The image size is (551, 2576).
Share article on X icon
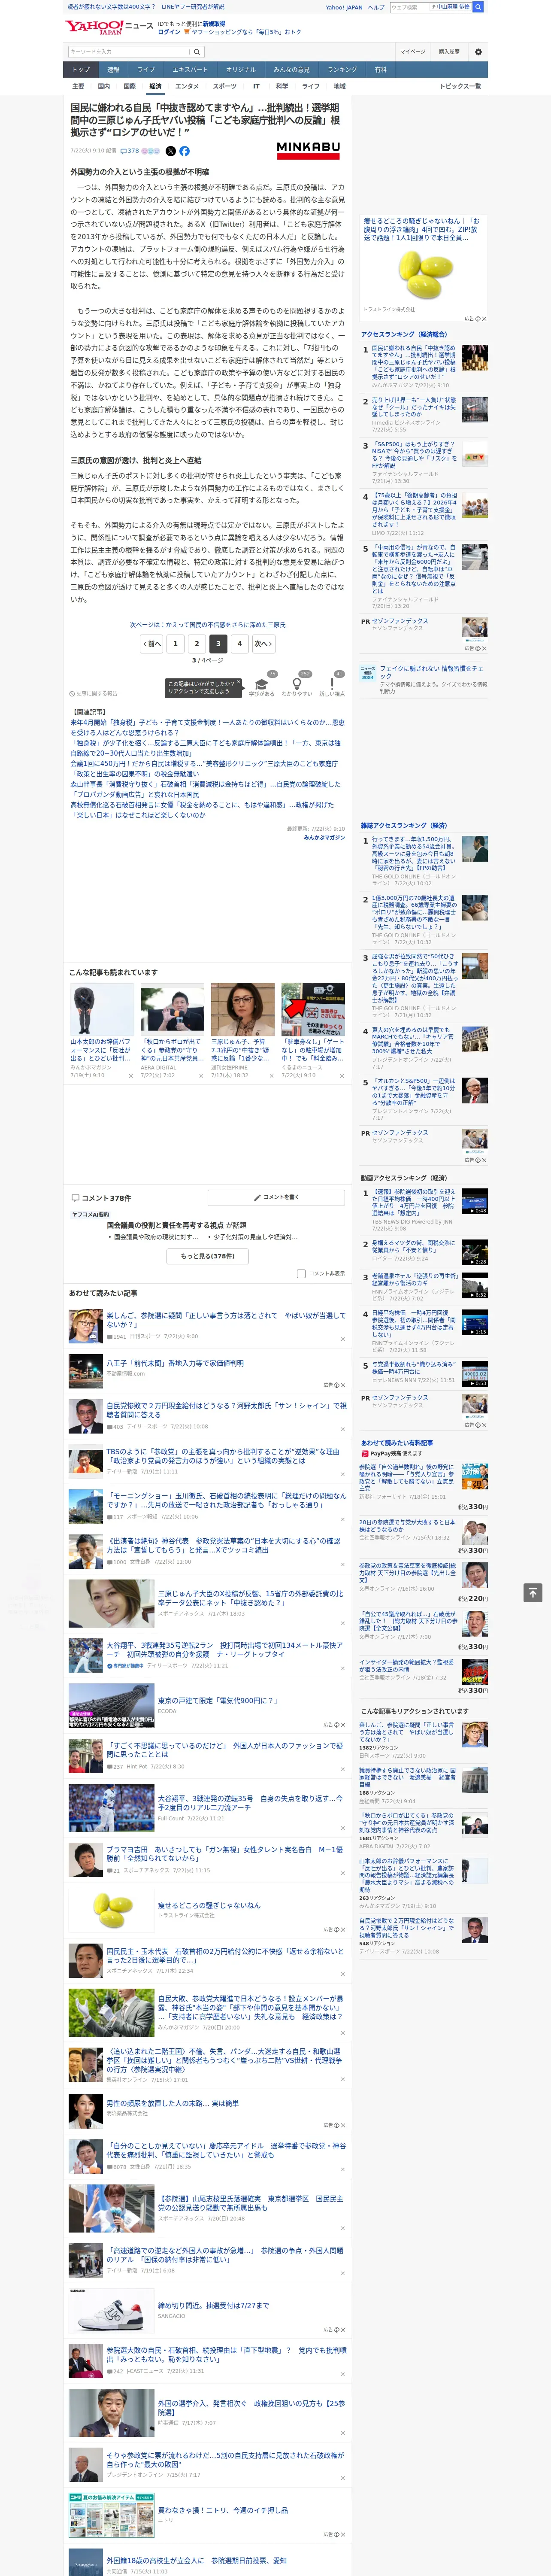tap(170, 151)
